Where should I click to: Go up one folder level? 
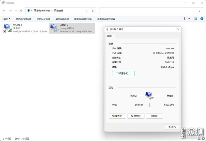[21, 11]
